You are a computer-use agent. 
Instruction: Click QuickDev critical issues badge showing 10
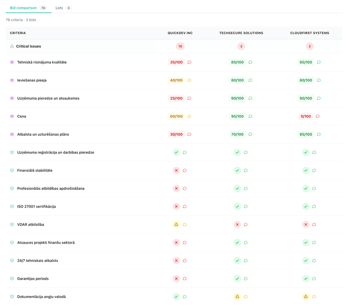pyautogui.click(x=180, y=46)
